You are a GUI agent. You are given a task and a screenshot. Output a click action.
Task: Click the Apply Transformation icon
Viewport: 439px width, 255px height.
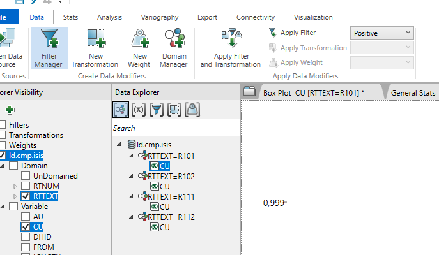[273, 48]
